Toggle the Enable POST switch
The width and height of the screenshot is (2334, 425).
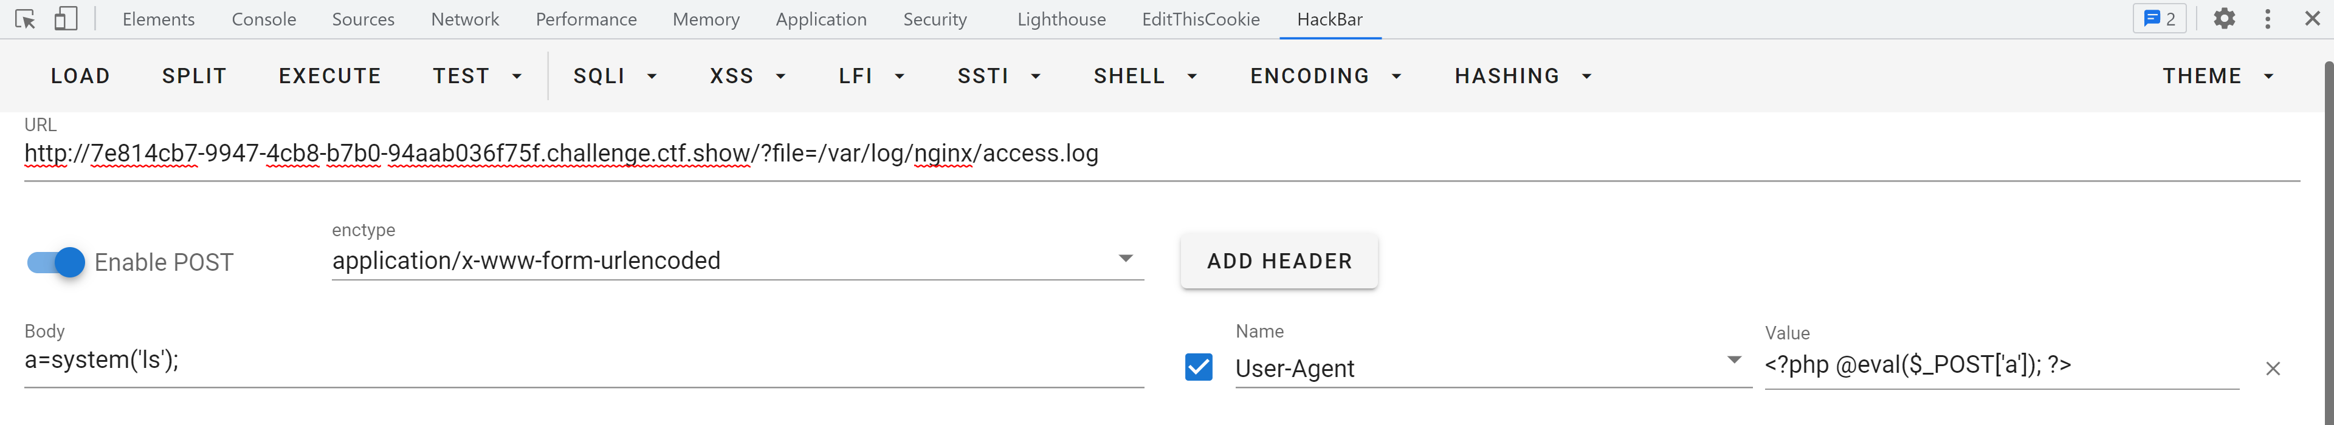coord(56,262)
